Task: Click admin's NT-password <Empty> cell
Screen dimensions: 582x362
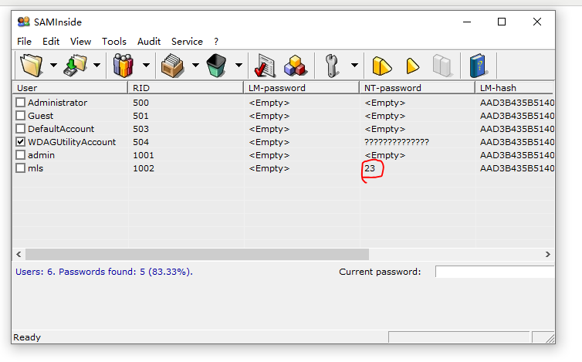Action: (x=385, y=155)
